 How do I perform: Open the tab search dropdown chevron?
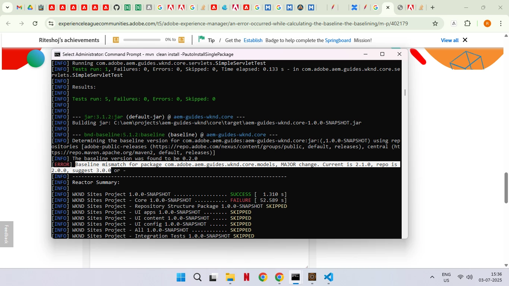tap(7, 7)
